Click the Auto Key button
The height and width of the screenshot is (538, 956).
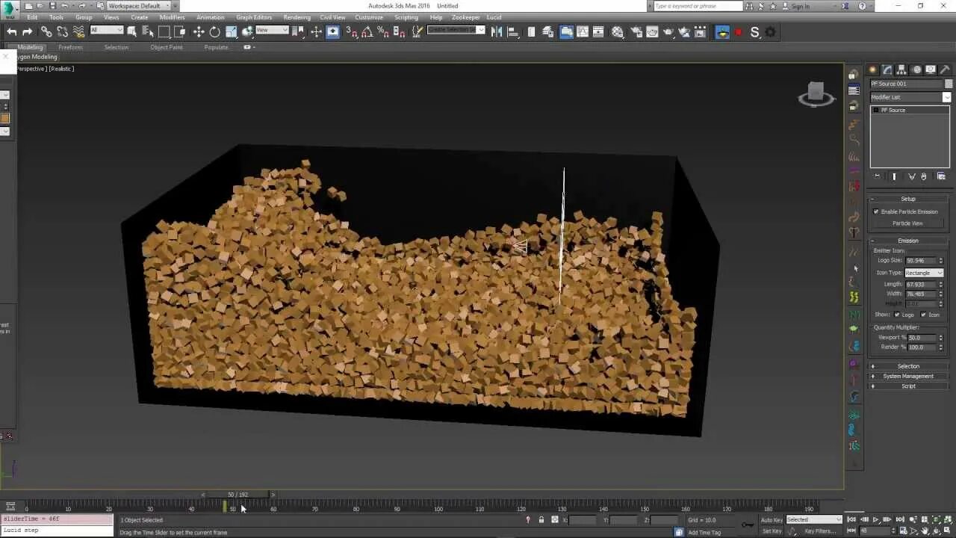click(771, 519)
